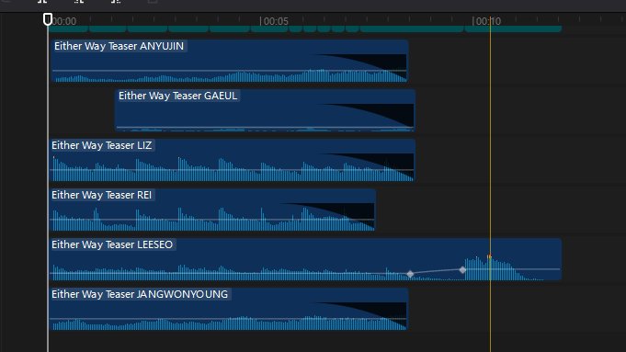
Task: Click the second, higher keyframe on LEESEO clip
Action: pos(462,270)
